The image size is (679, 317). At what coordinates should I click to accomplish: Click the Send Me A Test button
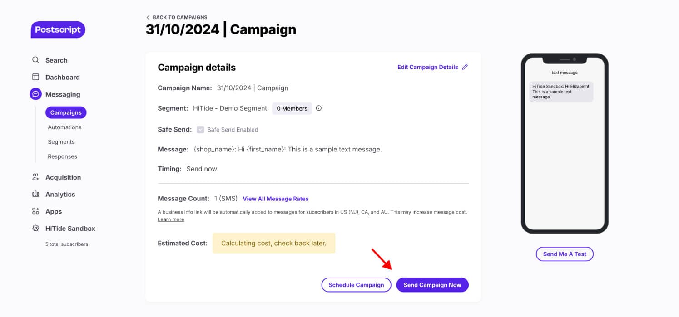click(x=565, y=254)
